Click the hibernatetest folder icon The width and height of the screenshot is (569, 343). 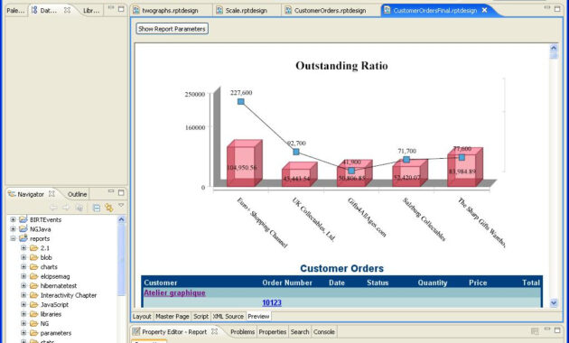pyautogui.click(x=34, y=286)
